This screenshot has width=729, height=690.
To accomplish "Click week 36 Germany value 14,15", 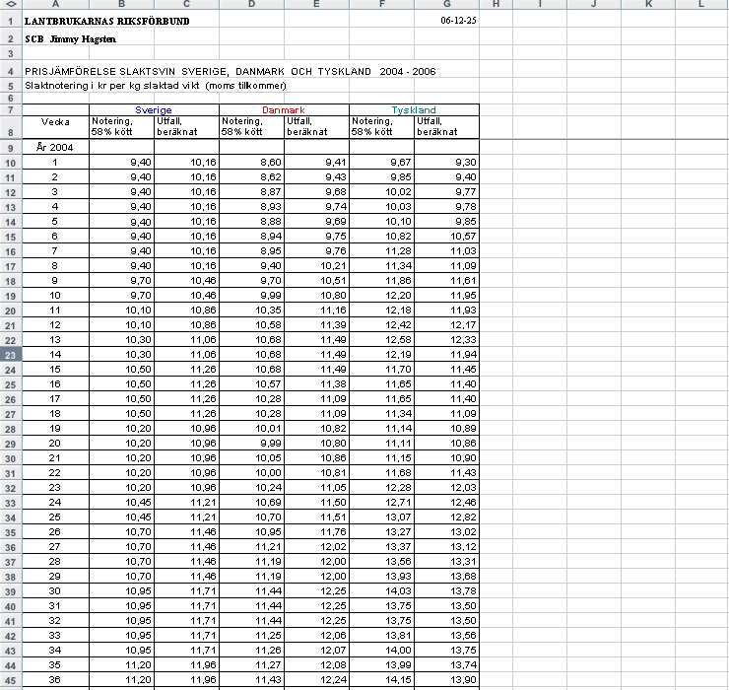I will [381, 680].
